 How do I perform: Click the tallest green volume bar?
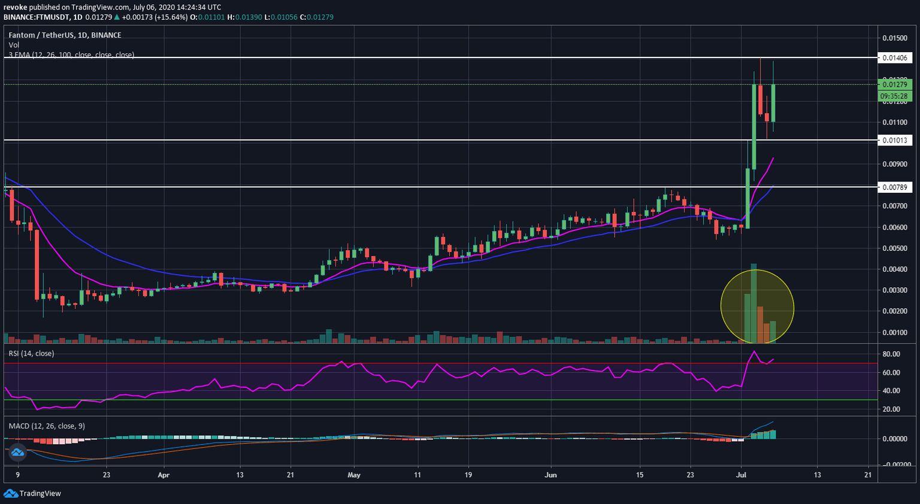[x=753, y=302]
